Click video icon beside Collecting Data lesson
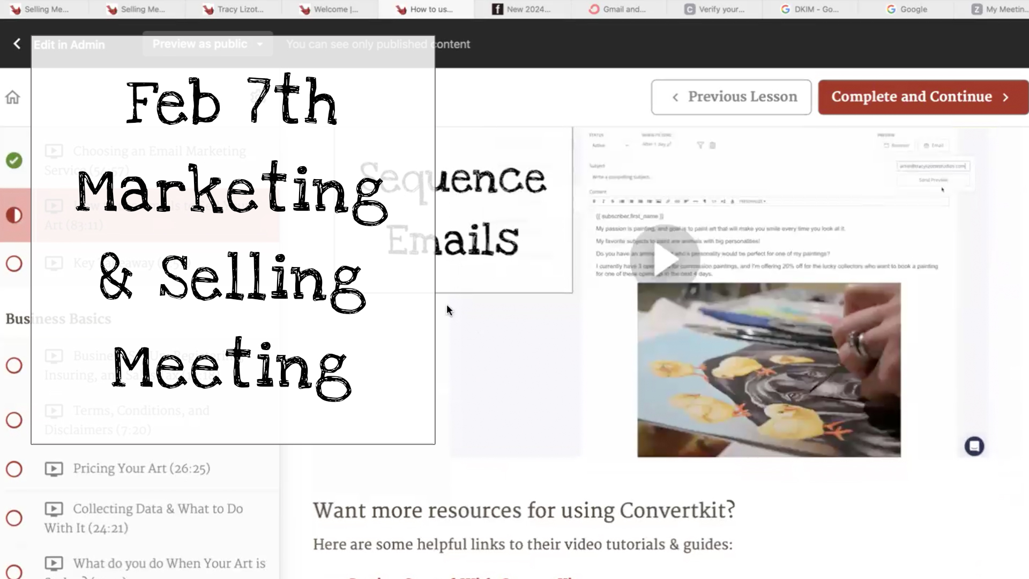The image size is (1029, 579). click(x=54, y=509)
